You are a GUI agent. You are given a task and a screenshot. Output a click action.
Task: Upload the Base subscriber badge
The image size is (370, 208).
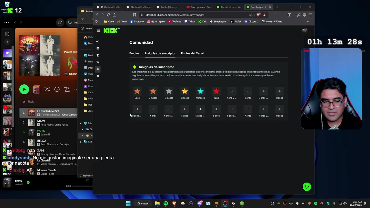click(137, 91)
